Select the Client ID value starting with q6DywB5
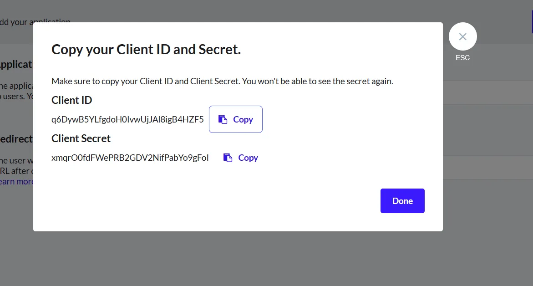The height and width of the screenshot is (286, 533). (127, 119)
